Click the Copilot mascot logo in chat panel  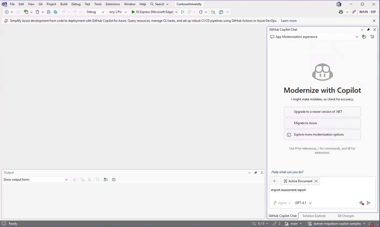(322, 72)
